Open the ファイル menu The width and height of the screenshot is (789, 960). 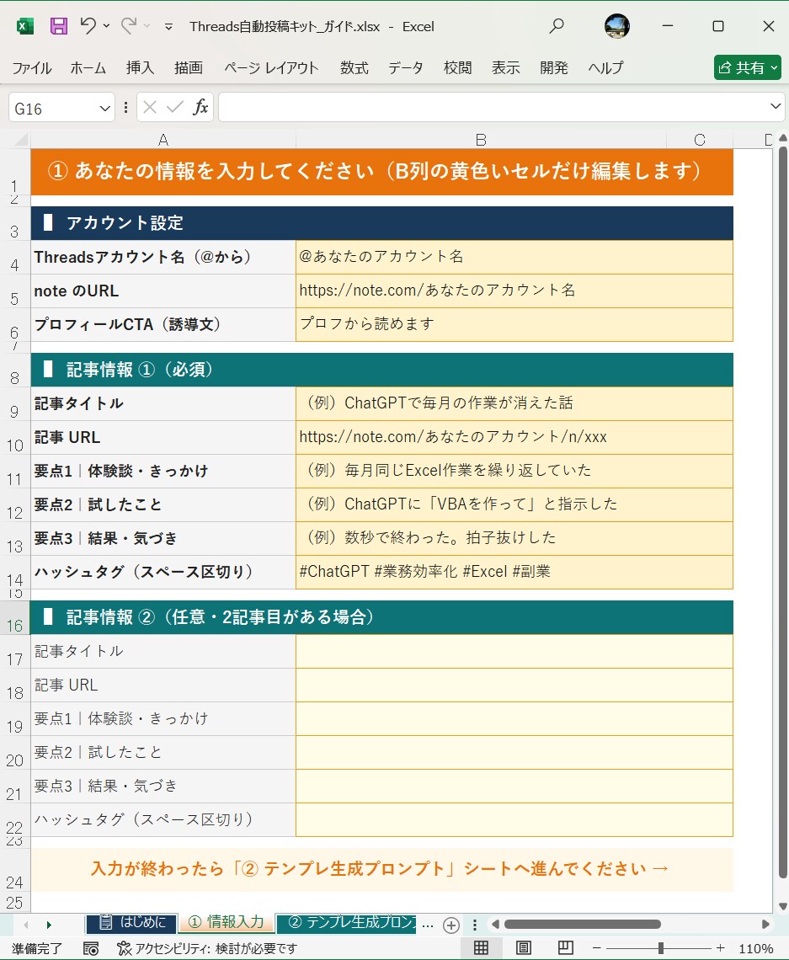tap(32, 68)
